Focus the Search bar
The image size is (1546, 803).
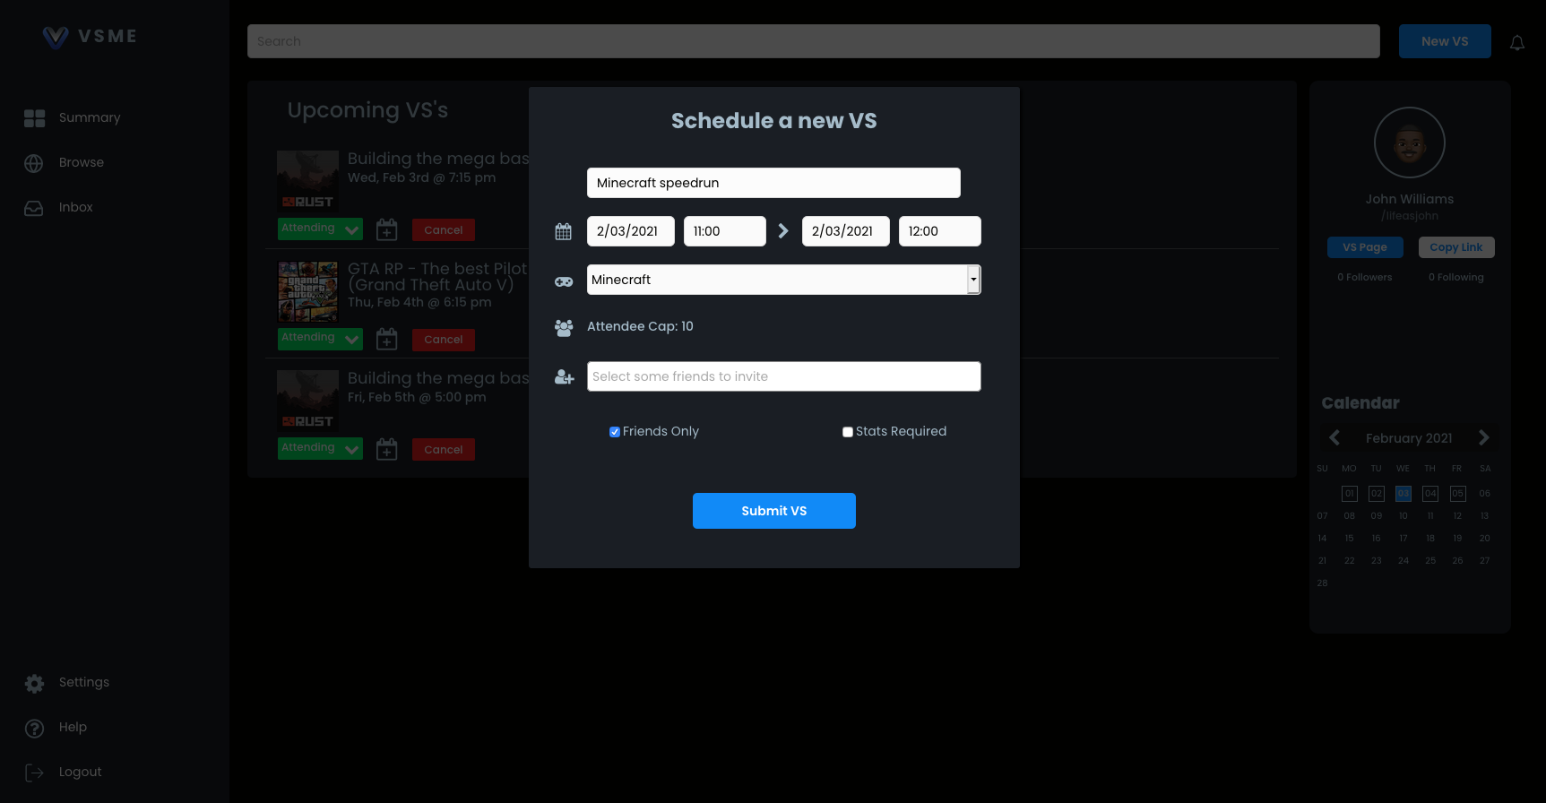(x=814, y=41)
